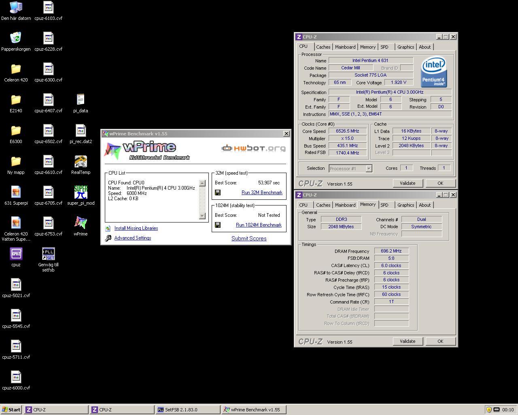Launch Genväg till setfsb shortcut
518x415 pixels.
(48, 260)
